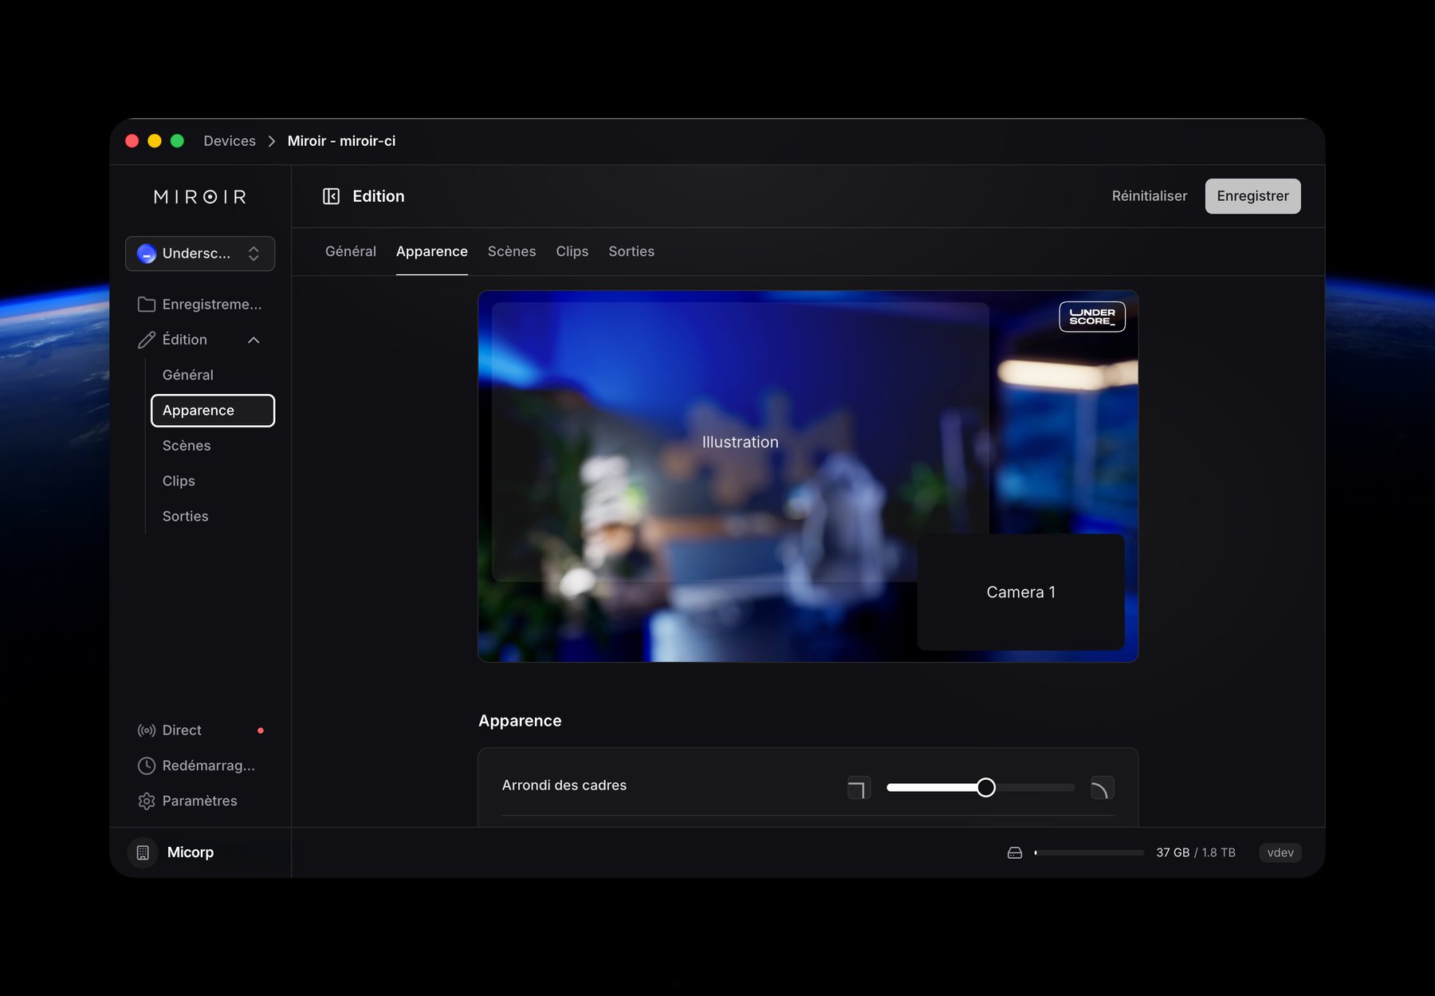Image resolution: width=1435 pixels, height=996 pixels.
Task: Open the Underscore workspace selector
Action: pos(200,253)
